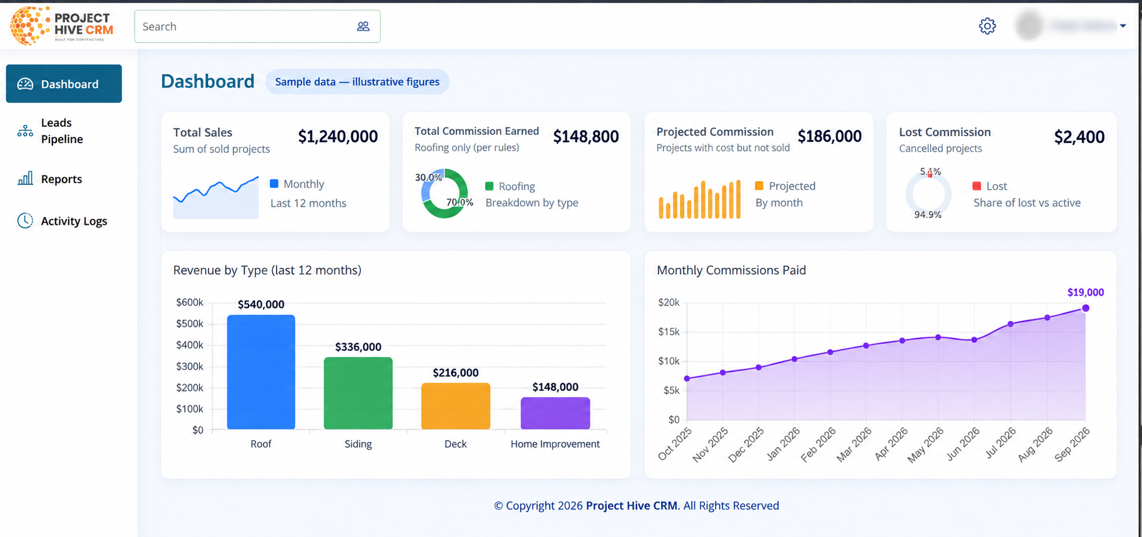Select the orange Deck revenue bar
The height and width of the screenshot is (537, 1142).
click(x=456, y=406)
